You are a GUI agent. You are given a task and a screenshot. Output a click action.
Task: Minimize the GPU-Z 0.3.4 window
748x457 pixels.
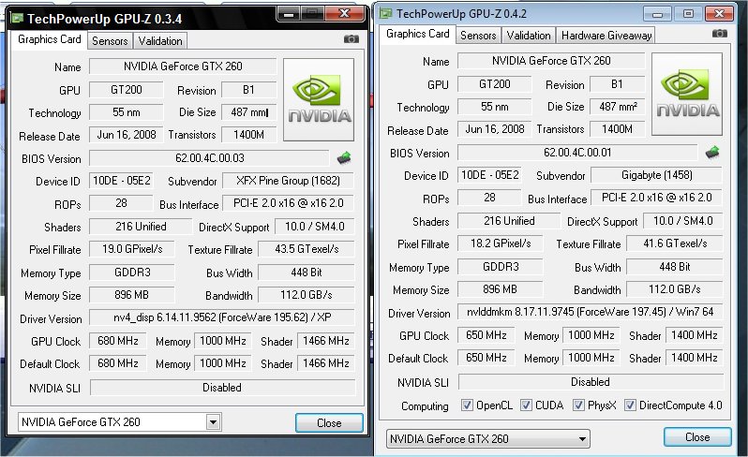tap(288, 14)
